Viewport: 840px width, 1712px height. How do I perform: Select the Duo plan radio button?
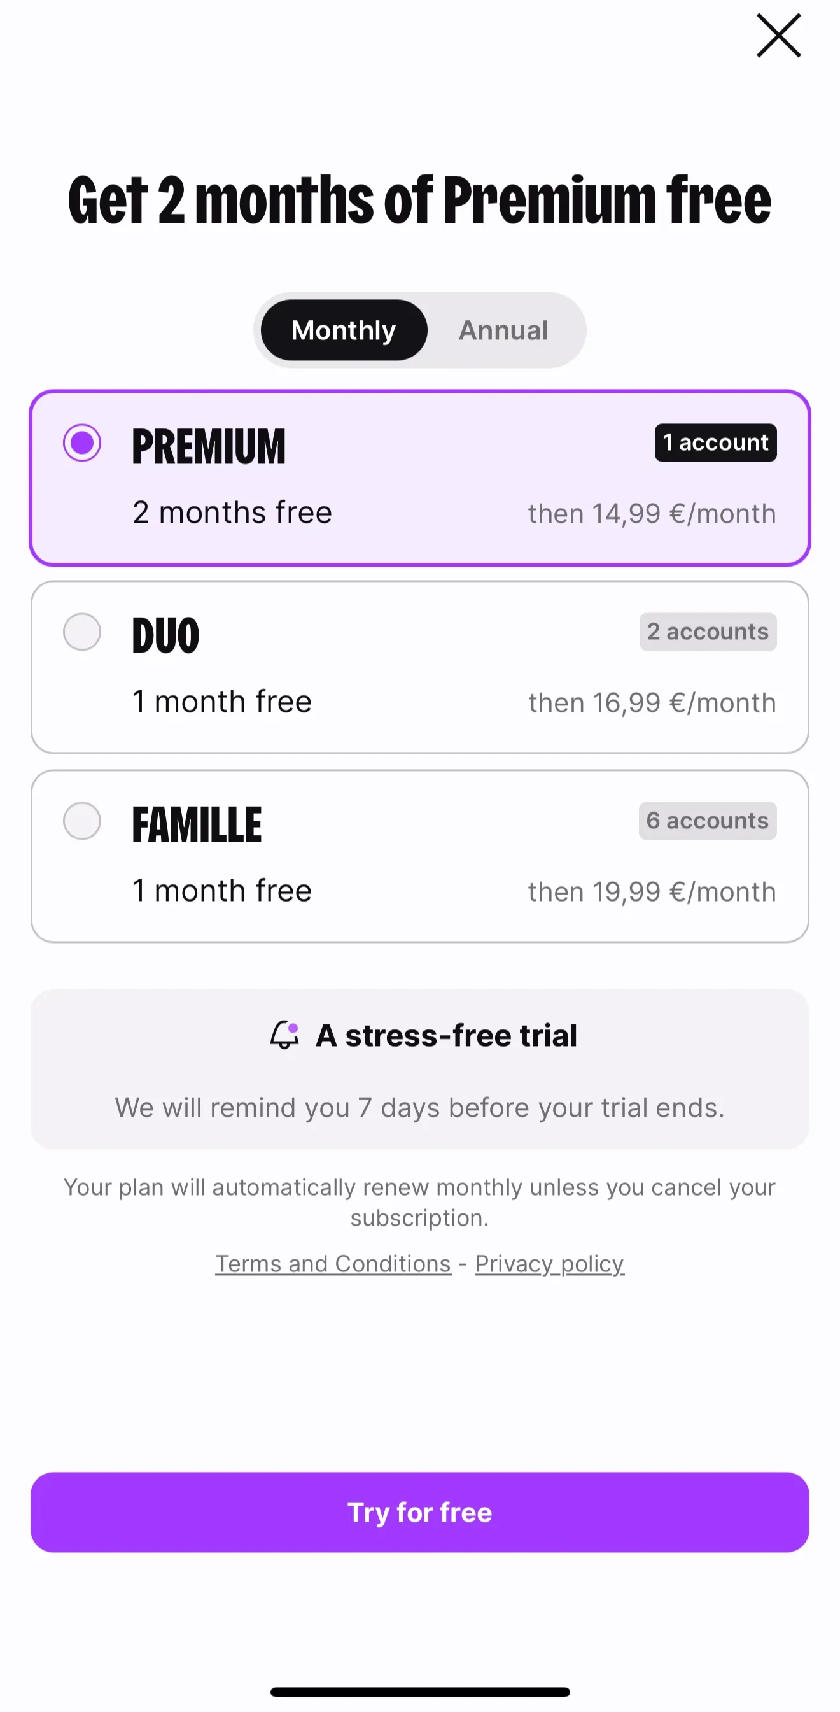click(x=82, y=632)
